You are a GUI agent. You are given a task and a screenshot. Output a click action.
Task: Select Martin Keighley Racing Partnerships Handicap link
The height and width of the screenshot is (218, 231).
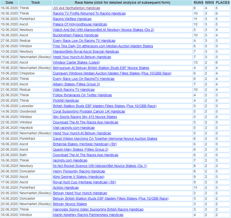coord(88,215)
